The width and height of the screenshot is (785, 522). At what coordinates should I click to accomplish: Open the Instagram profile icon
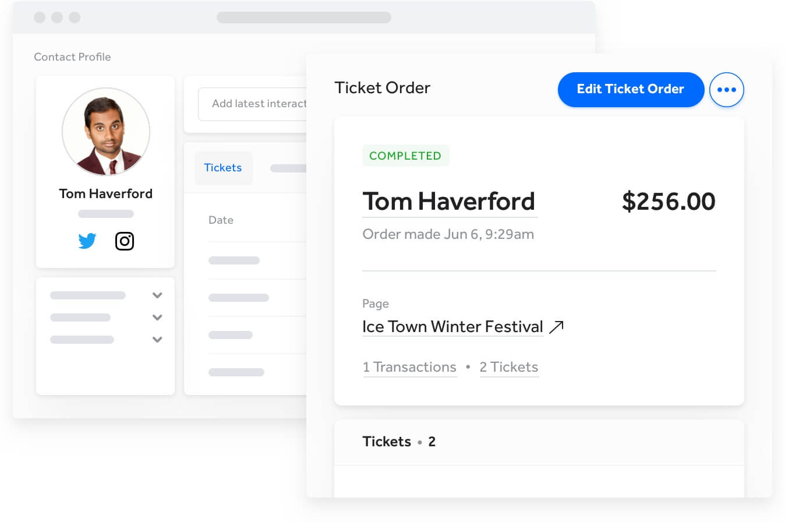[125, 241]
